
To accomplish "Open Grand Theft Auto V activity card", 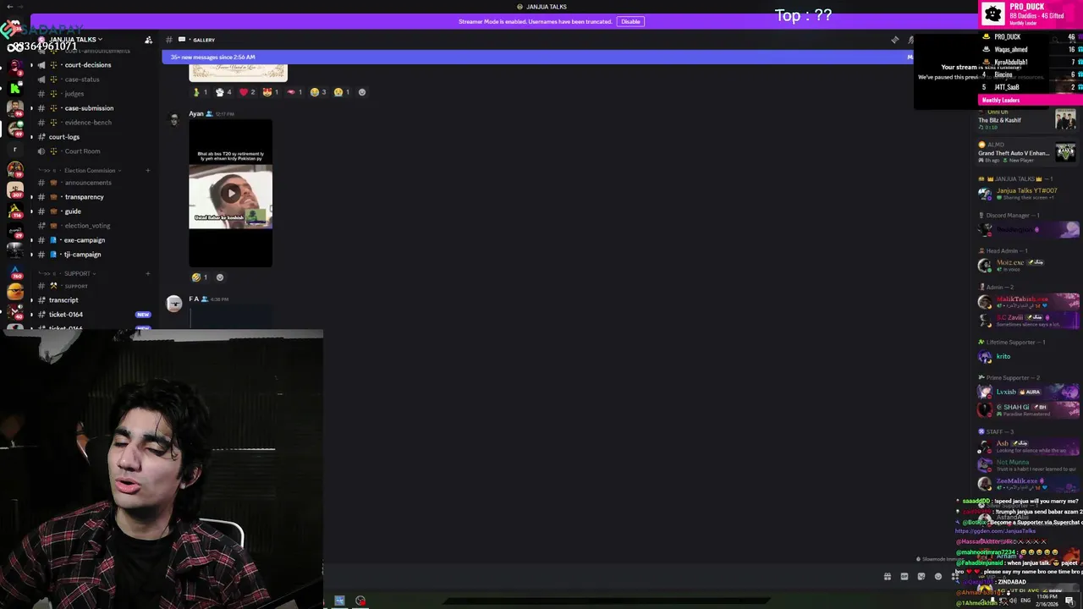I will [1027, 152].
